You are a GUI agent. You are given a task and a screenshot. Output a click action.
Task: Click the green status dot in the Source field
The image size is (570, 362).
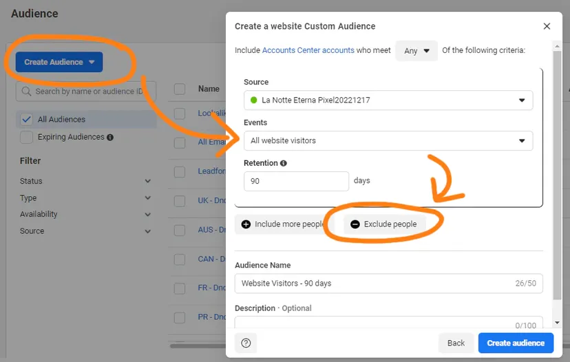254,100
